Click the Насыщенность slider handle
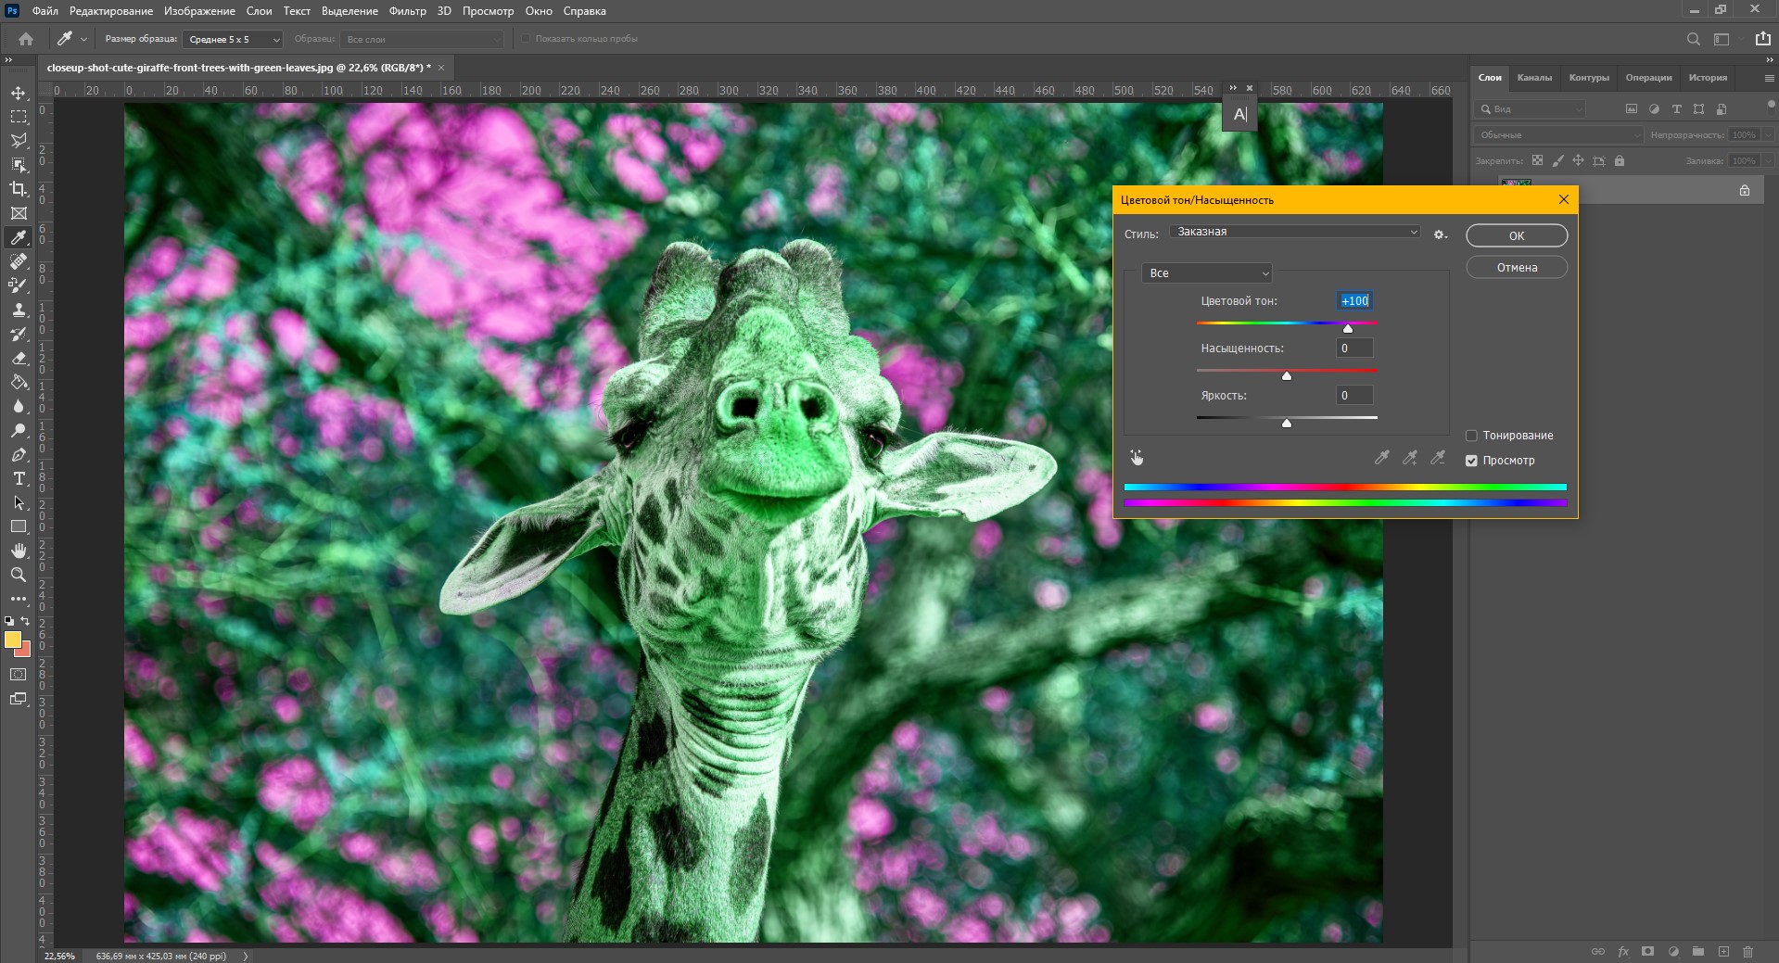 click(x=1287, y=375)
